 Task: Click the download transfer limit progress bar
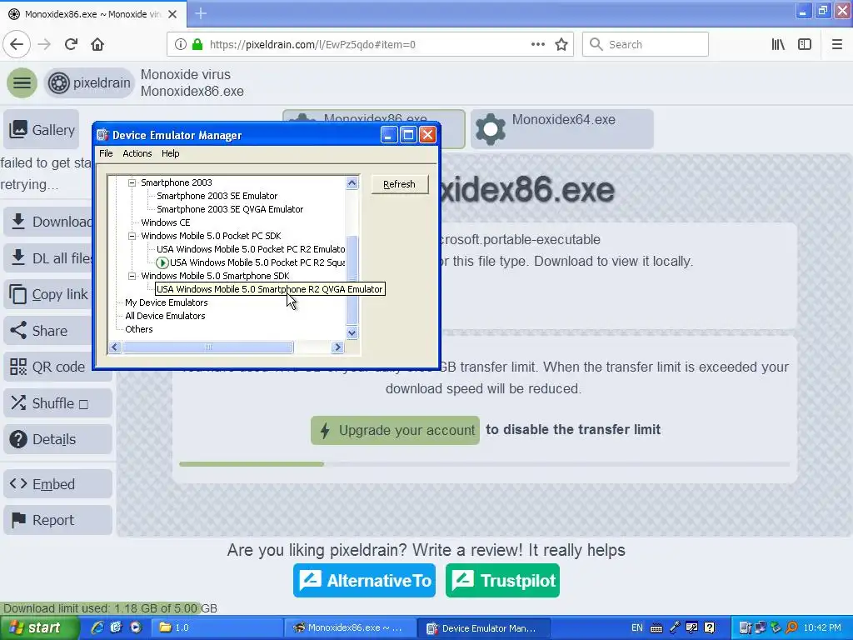484,464
